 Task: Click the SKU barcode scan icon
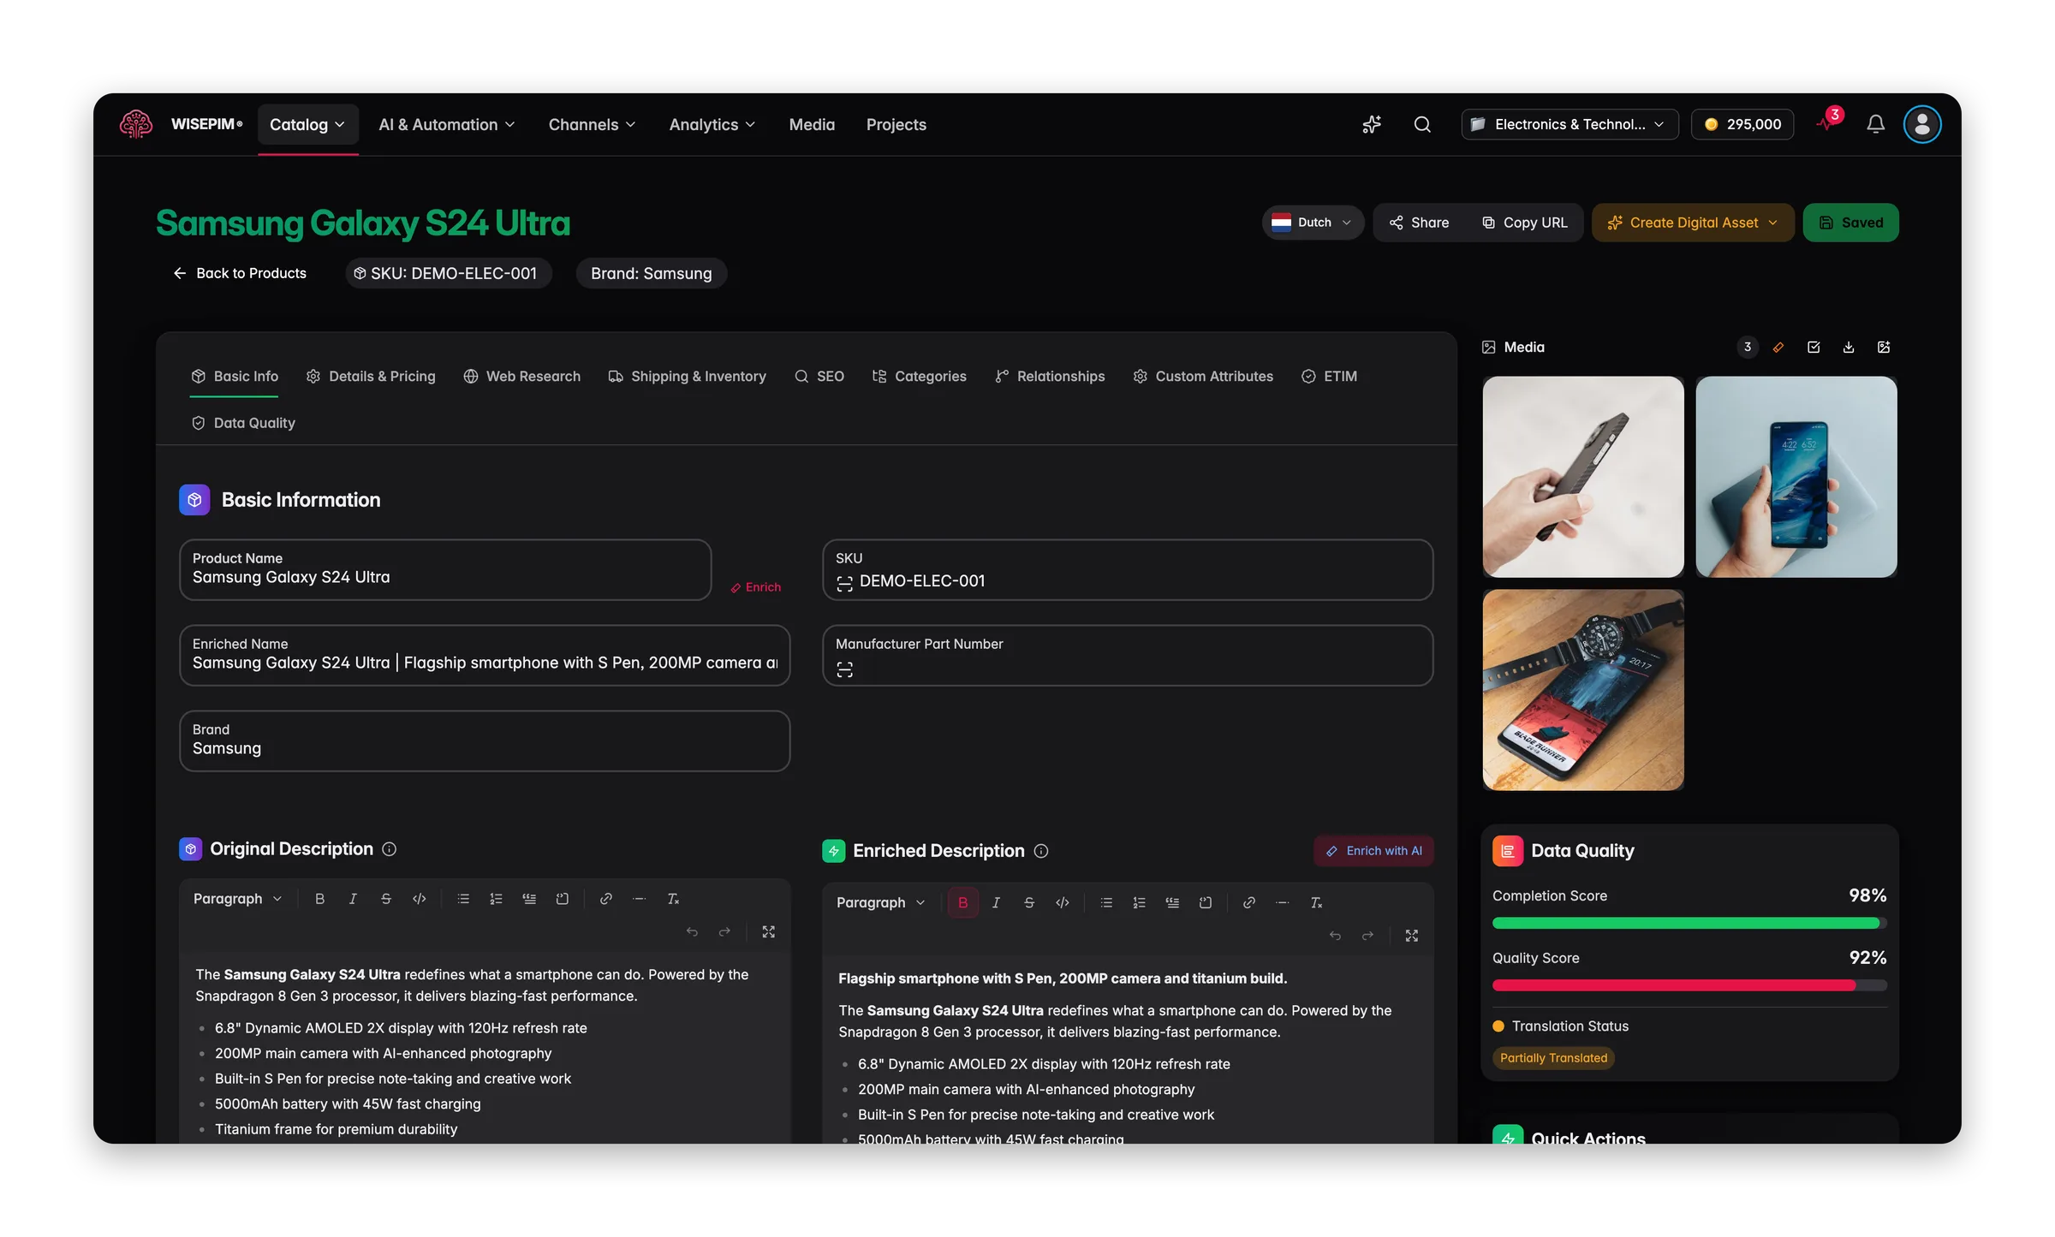click(844, 583)
